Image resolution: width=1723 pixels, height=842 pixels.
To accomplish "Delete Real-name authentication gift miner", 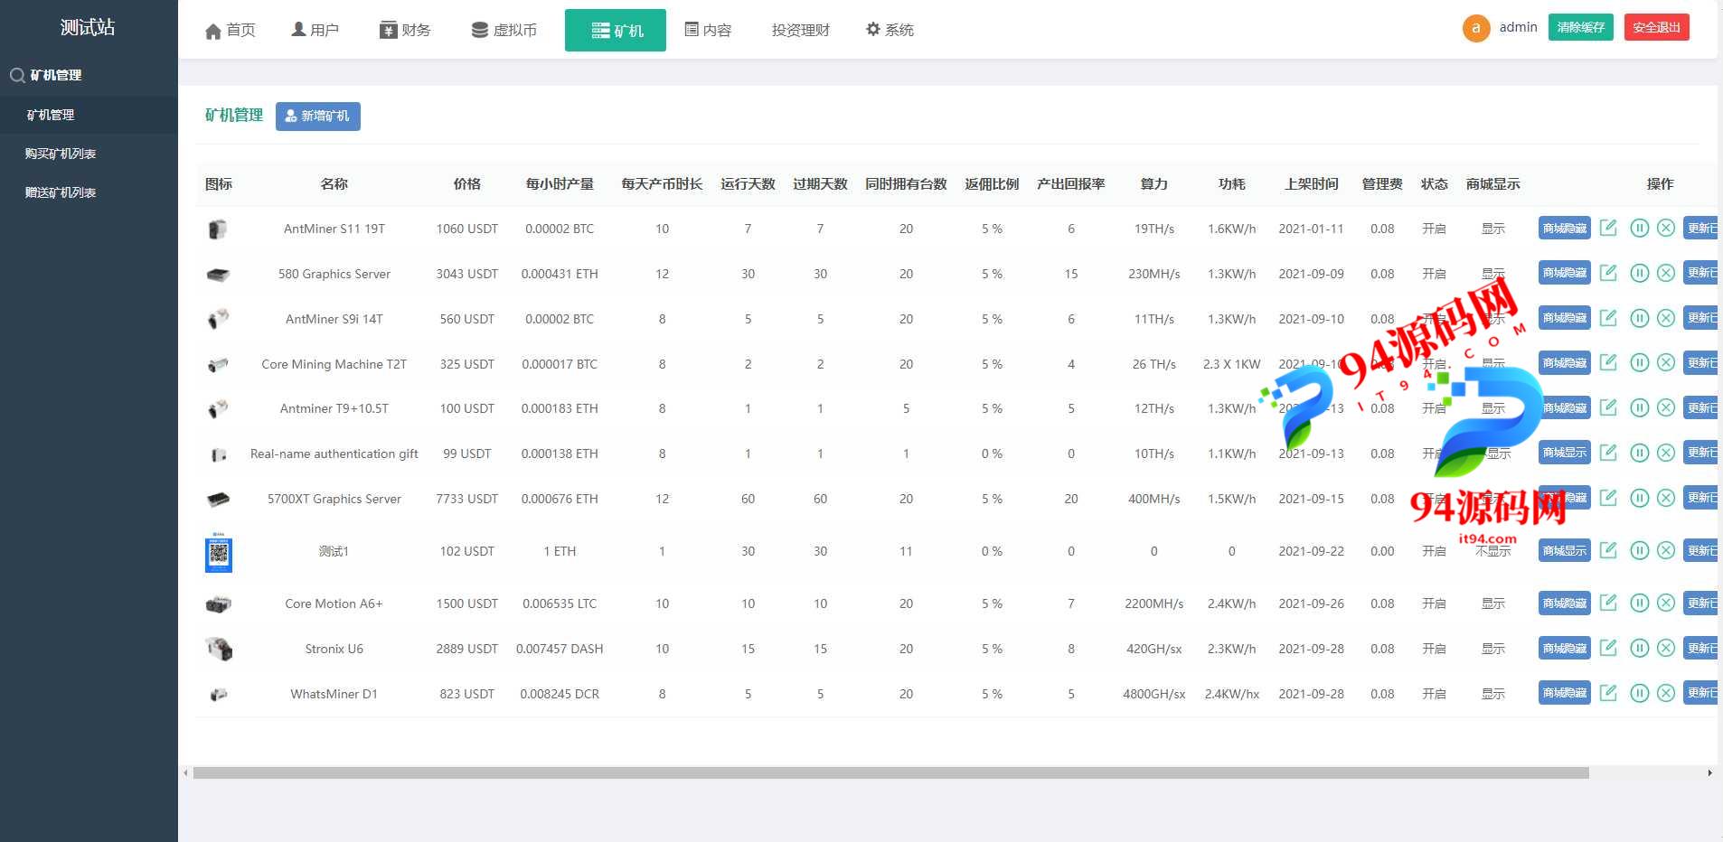I will [x=1666, y=452].
